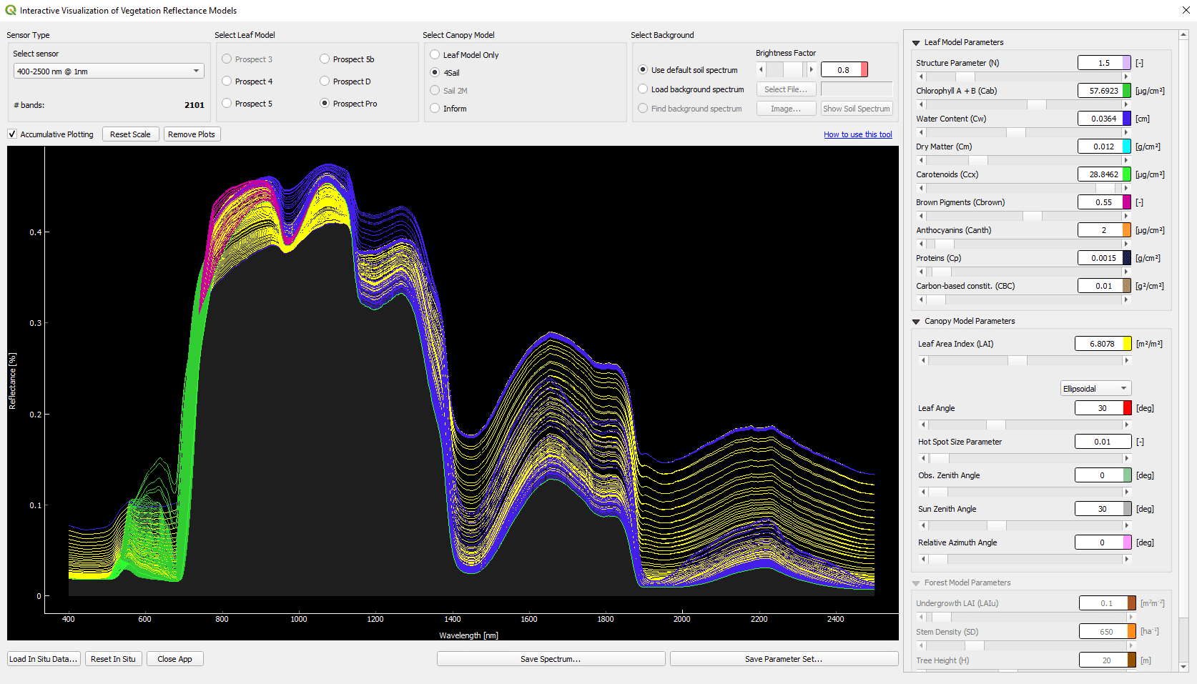1197x684 pixels.
Task: Click right arrow of Structure Parameter slider
Action: [x=1125, y=76]
